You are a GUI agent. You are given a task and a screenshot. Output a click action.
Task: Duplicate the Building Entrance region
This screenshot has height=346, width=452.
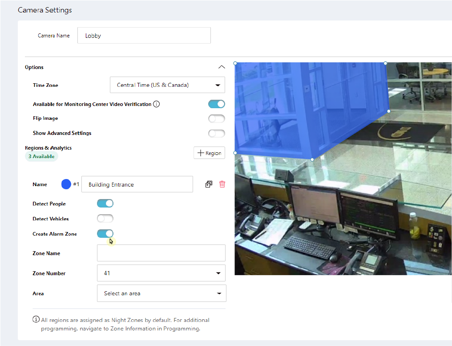(209, 184)
